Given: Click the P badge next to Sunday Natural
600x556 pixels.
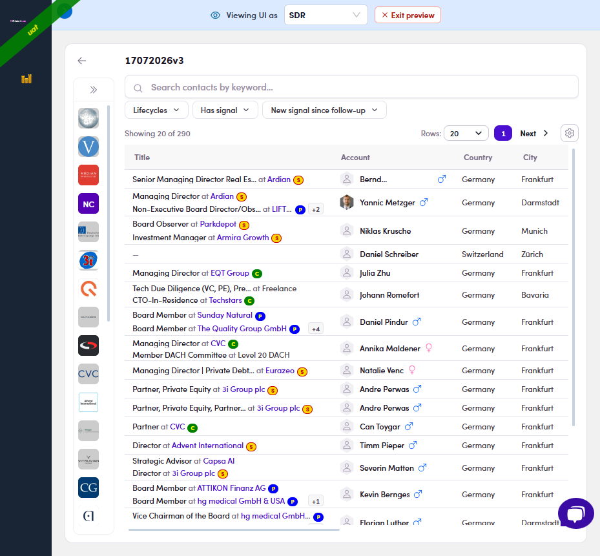Looking at the screenshot, I should [x=260, y=316].
